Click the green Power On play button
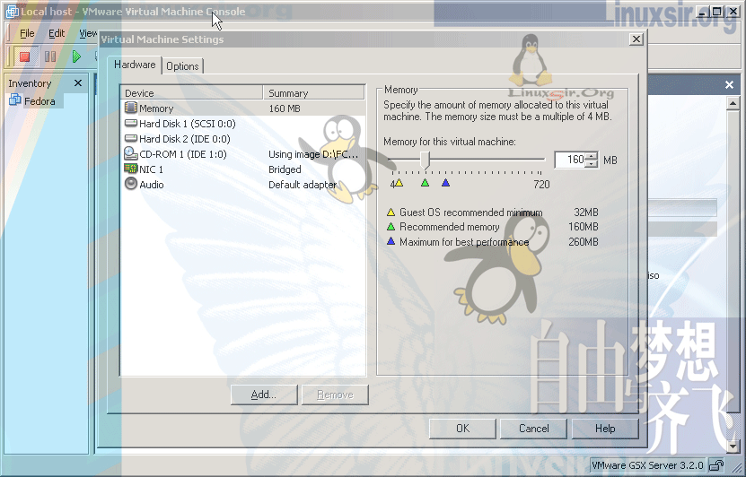The width and height of the screenshot is (746, 477). (76, 57)
